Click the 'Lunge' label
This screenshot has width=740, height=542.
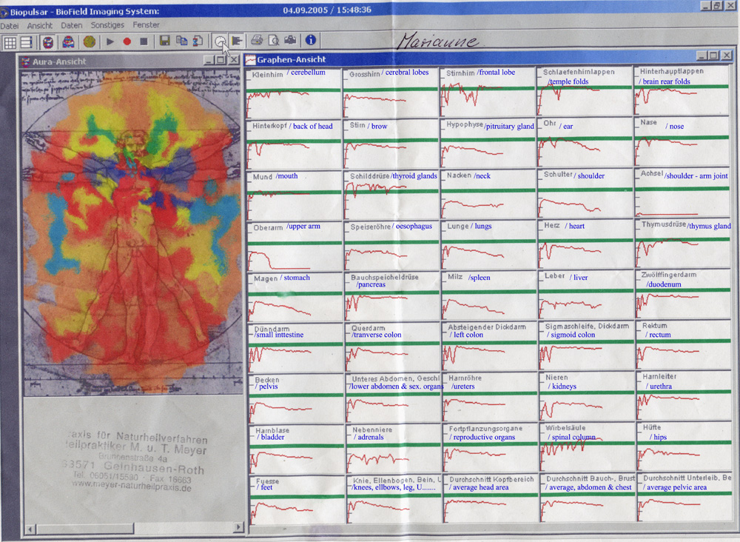coord(458,226)
